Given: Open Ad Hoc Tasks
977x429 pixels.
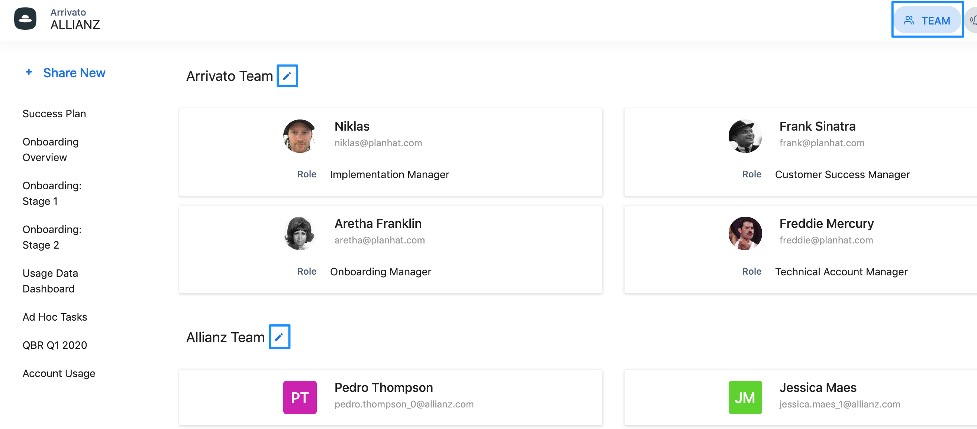Looking at the screenshot, I should tap(55, 317).
